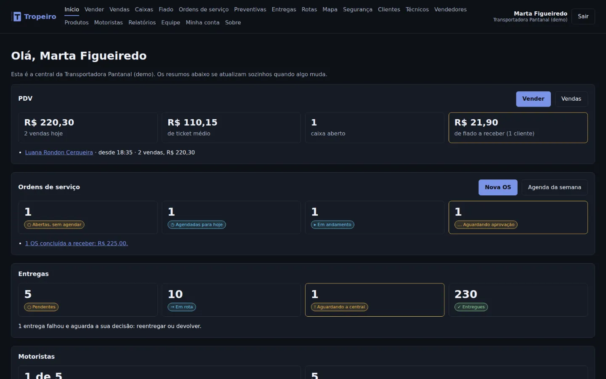Open the Preventivas page
This screenshot has height=379, width=606.
click(x=250, y=9)
